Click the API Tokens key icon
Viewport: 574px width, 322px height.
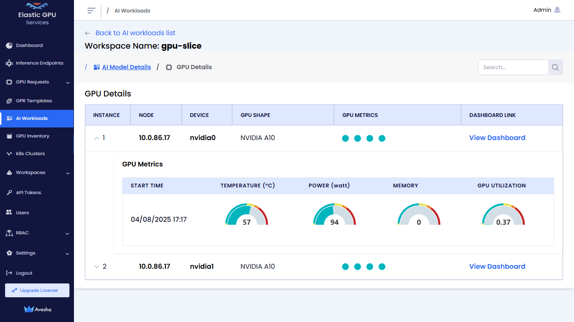(x=9, y=193)
